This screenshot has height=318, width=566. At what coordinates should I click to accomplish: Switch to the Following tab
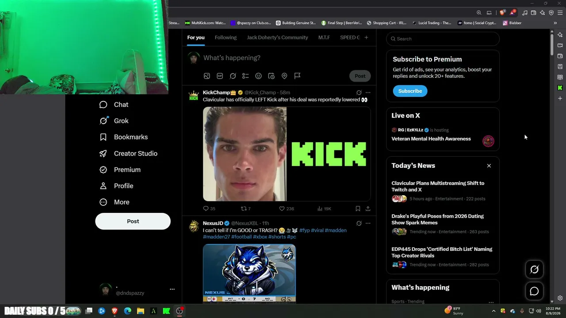pyautogui.click(x=226, y=38)
